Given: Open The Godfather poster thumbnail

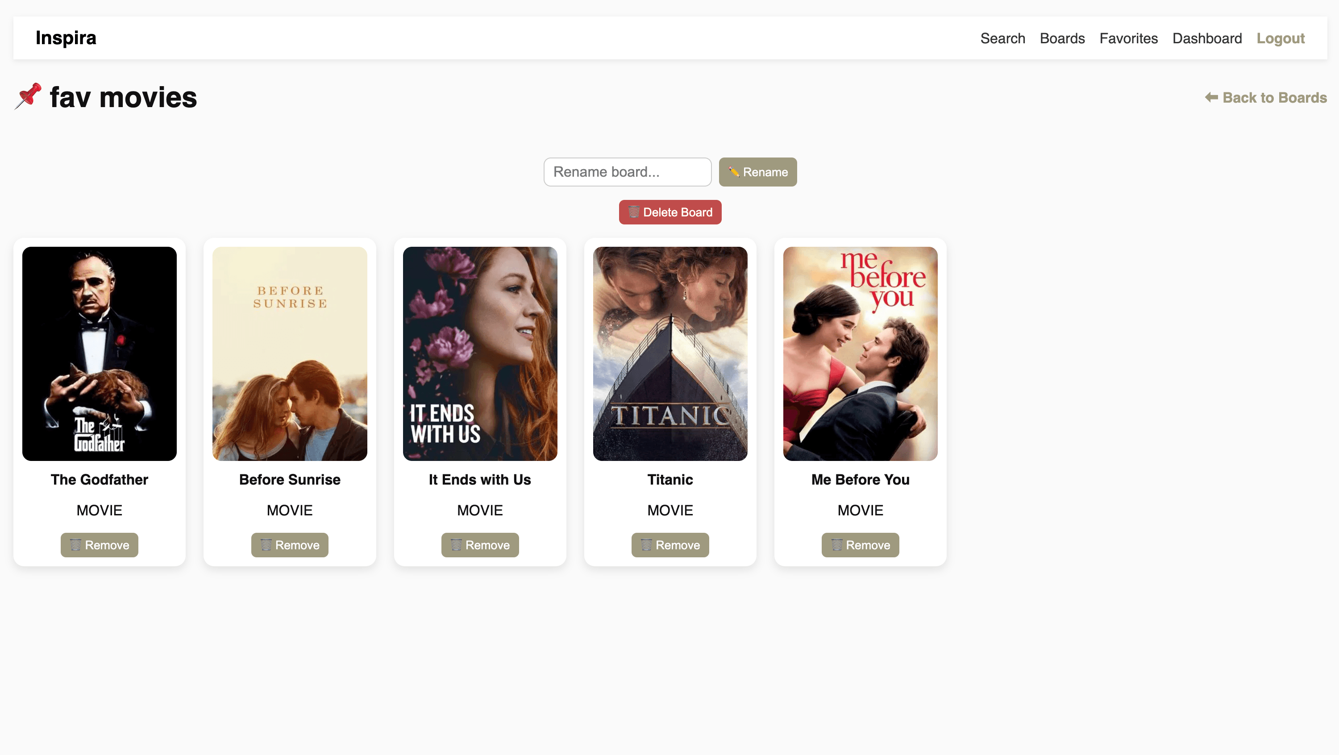Looking at the screenshot, I should (99, 353).
